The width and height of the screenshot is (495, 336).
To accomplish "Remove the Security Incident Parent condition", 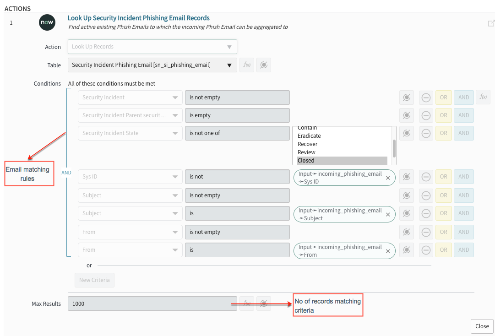I will (x=426, y=115).
